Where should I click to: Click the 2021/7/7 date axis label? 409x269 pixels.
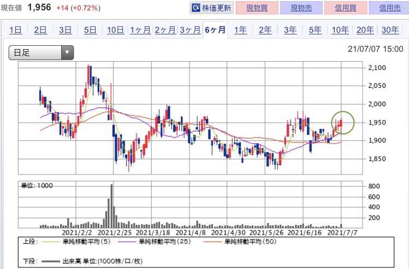(x=342, y=232)
